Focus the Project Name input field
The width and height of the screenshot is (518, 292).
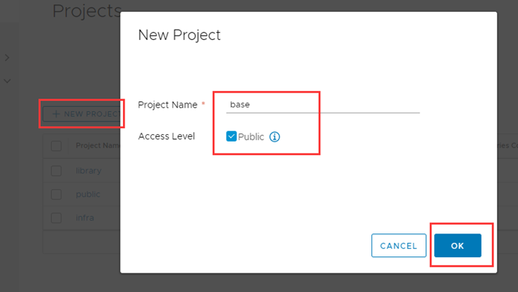[323, 105]
